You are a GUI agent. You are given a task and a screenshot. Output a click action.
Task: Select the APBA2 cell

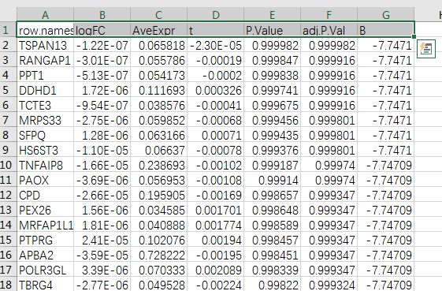coord(45,255)
